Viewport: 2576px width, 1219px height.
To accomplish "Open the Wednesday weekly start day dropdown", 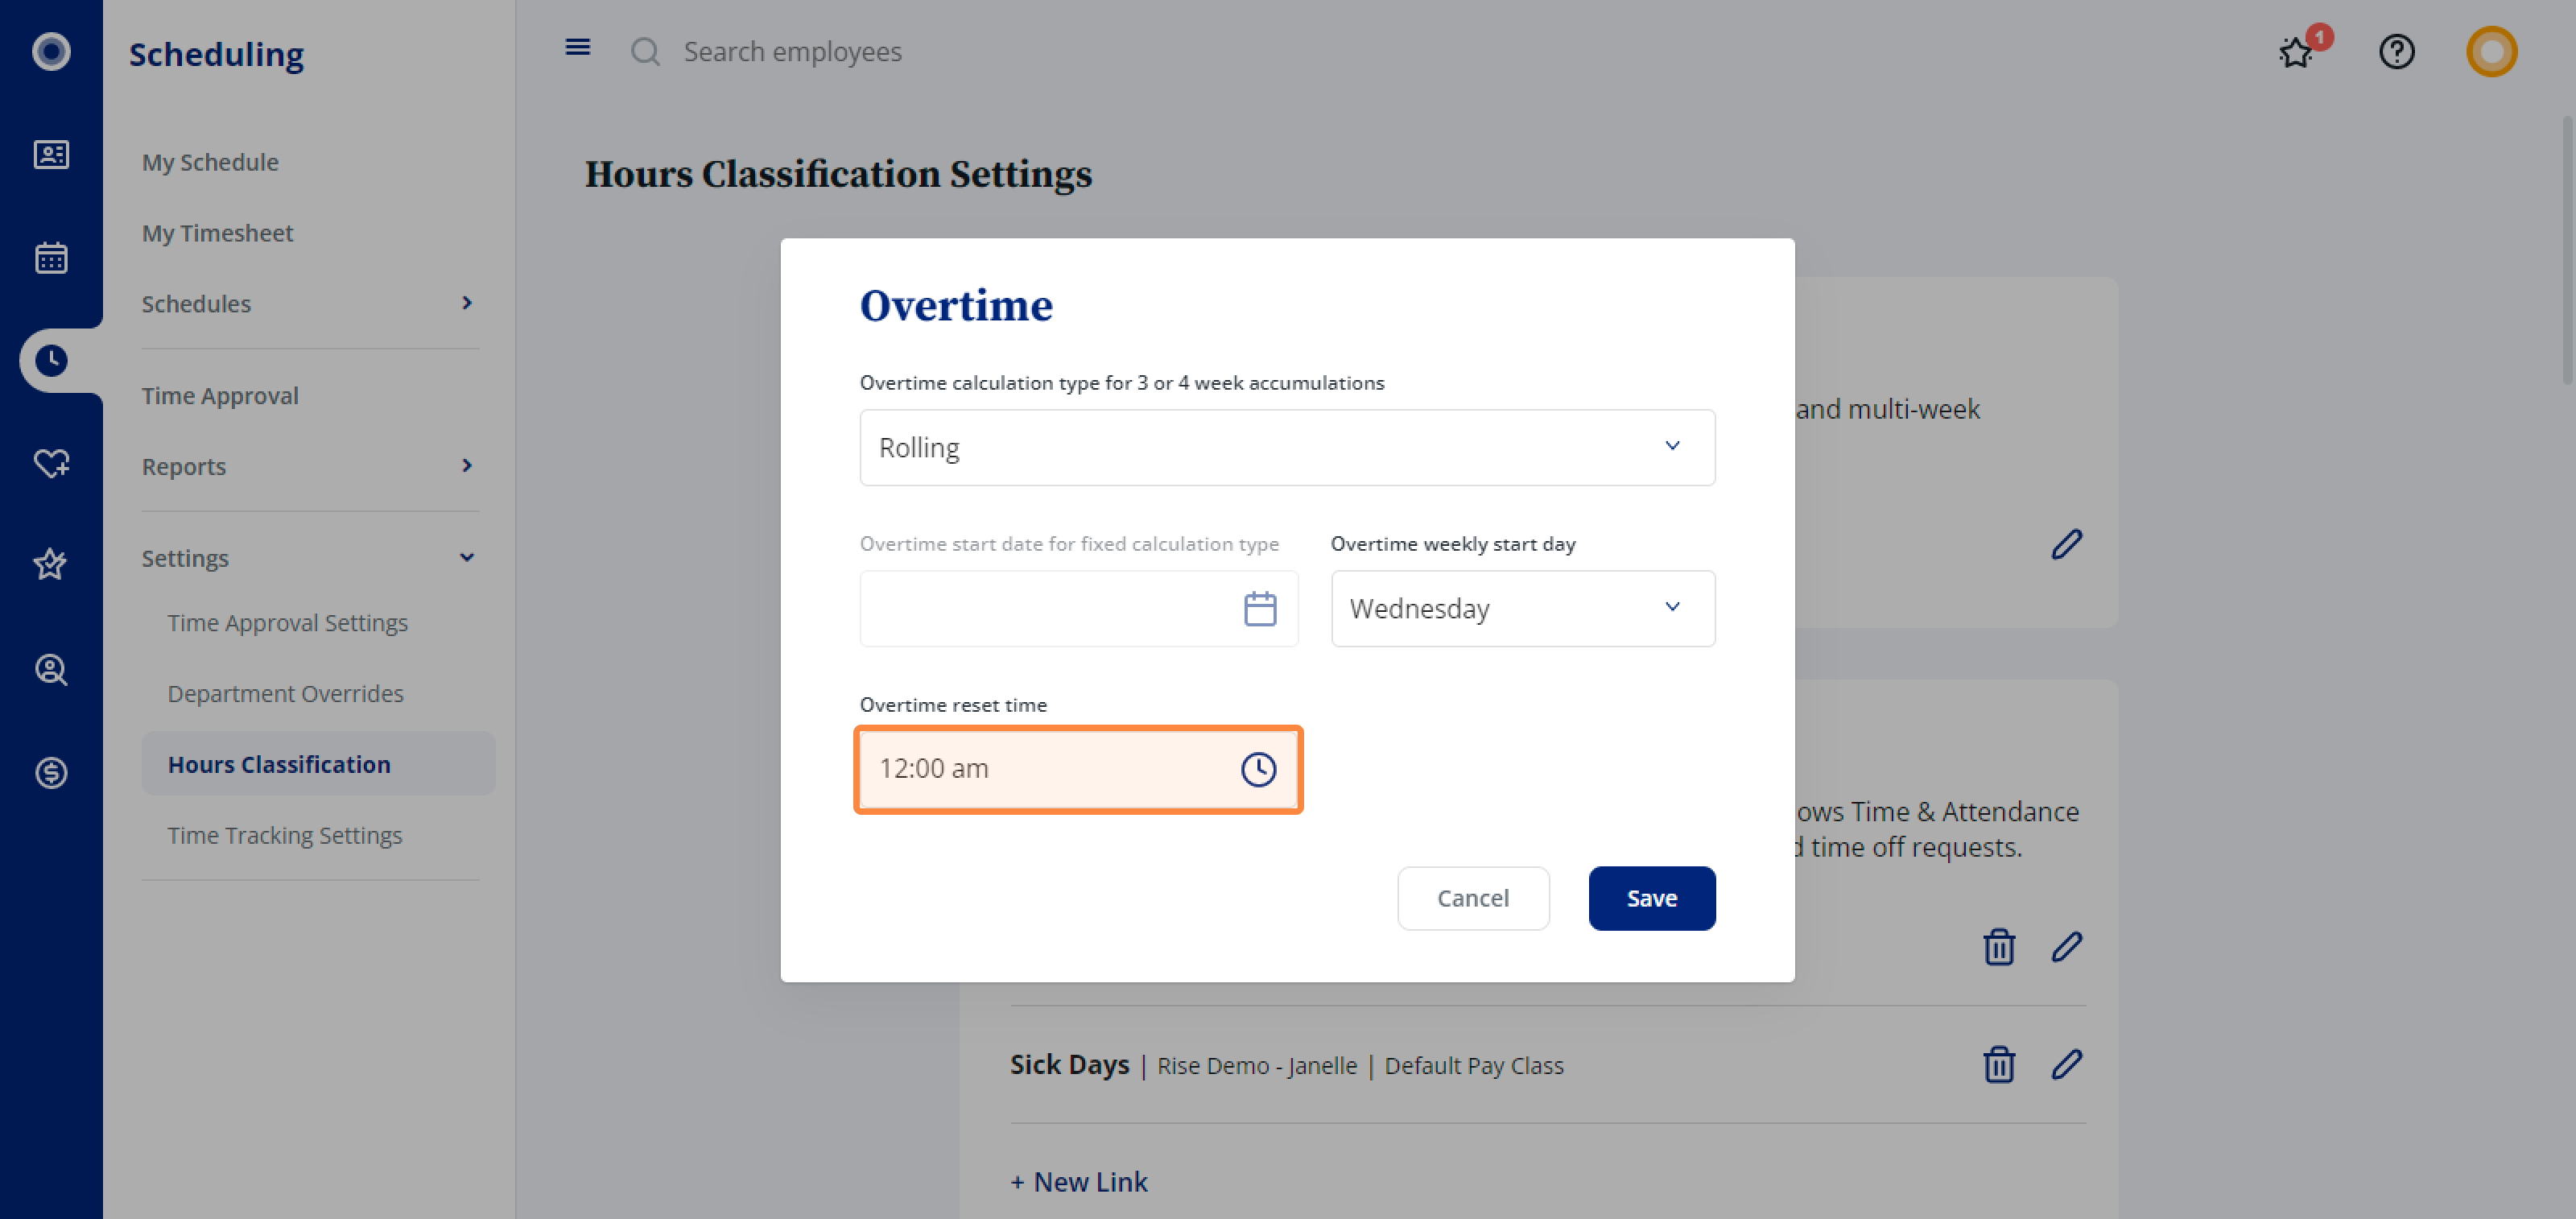I will [1522, 608].
